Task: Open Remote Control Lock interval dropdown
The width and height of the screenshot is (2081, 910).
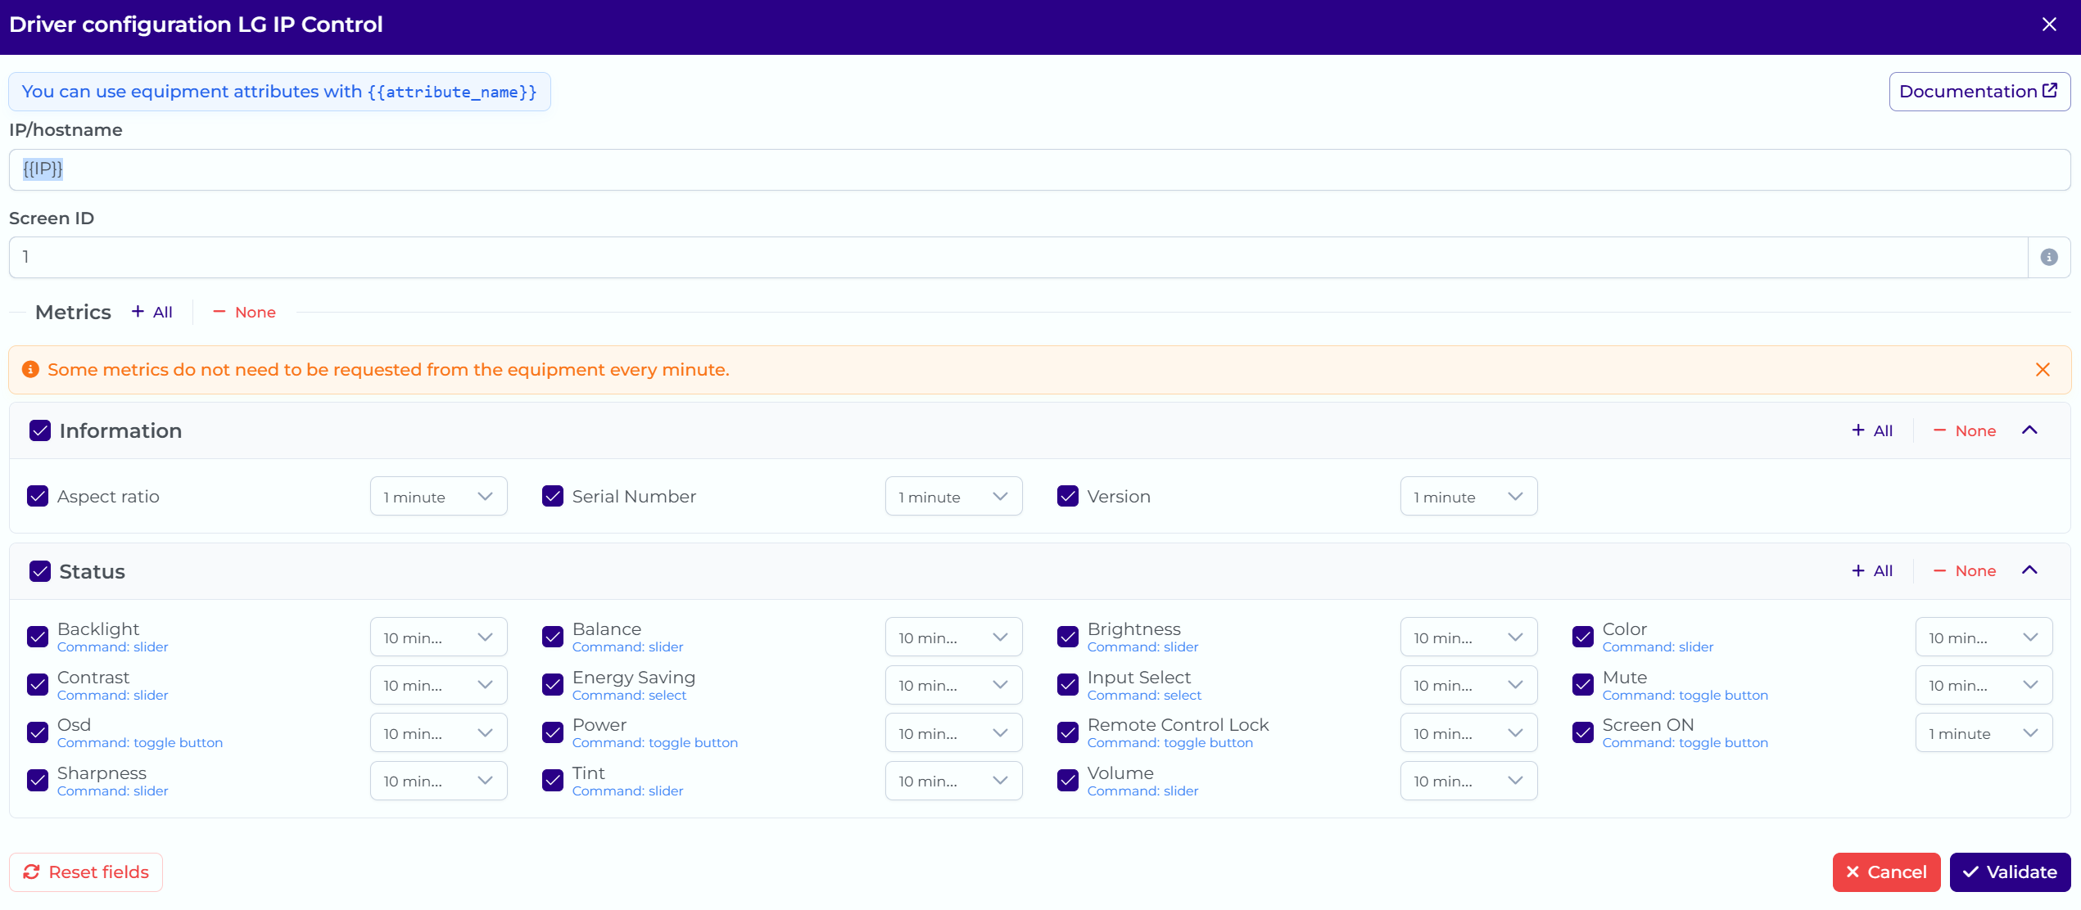Action: pos(1468,733)
